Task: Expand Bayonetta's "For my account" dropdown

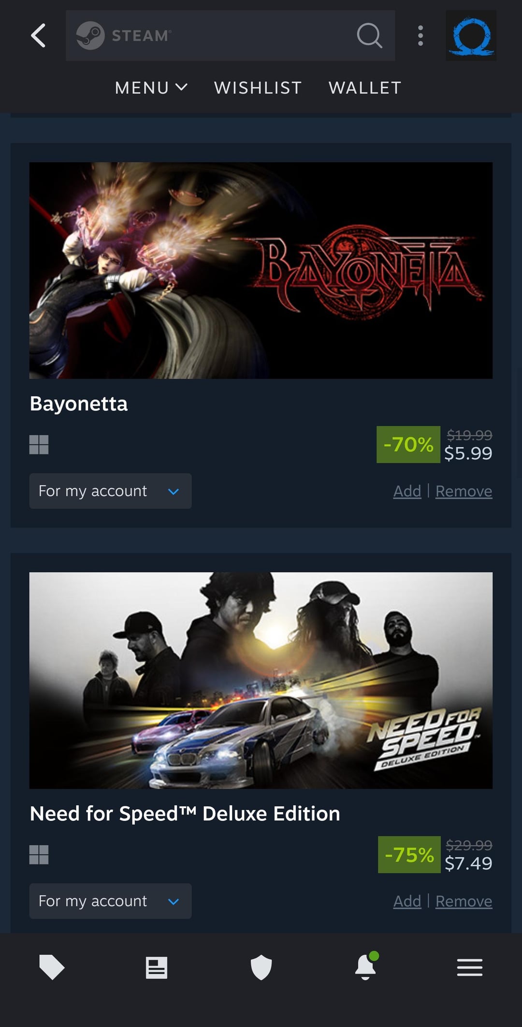Action: [x=110, y=491]
